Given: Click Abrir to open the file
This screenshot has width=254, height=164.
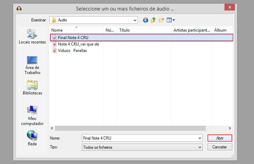Looking at the screenshot, I should [220, 138].
